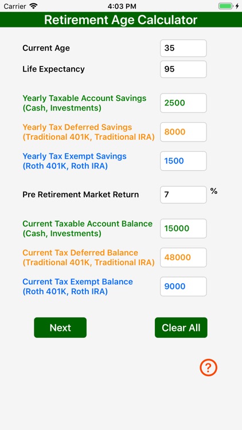
Task: Tap the Retirement Age Calculator title bar
Action: [121, 19]
